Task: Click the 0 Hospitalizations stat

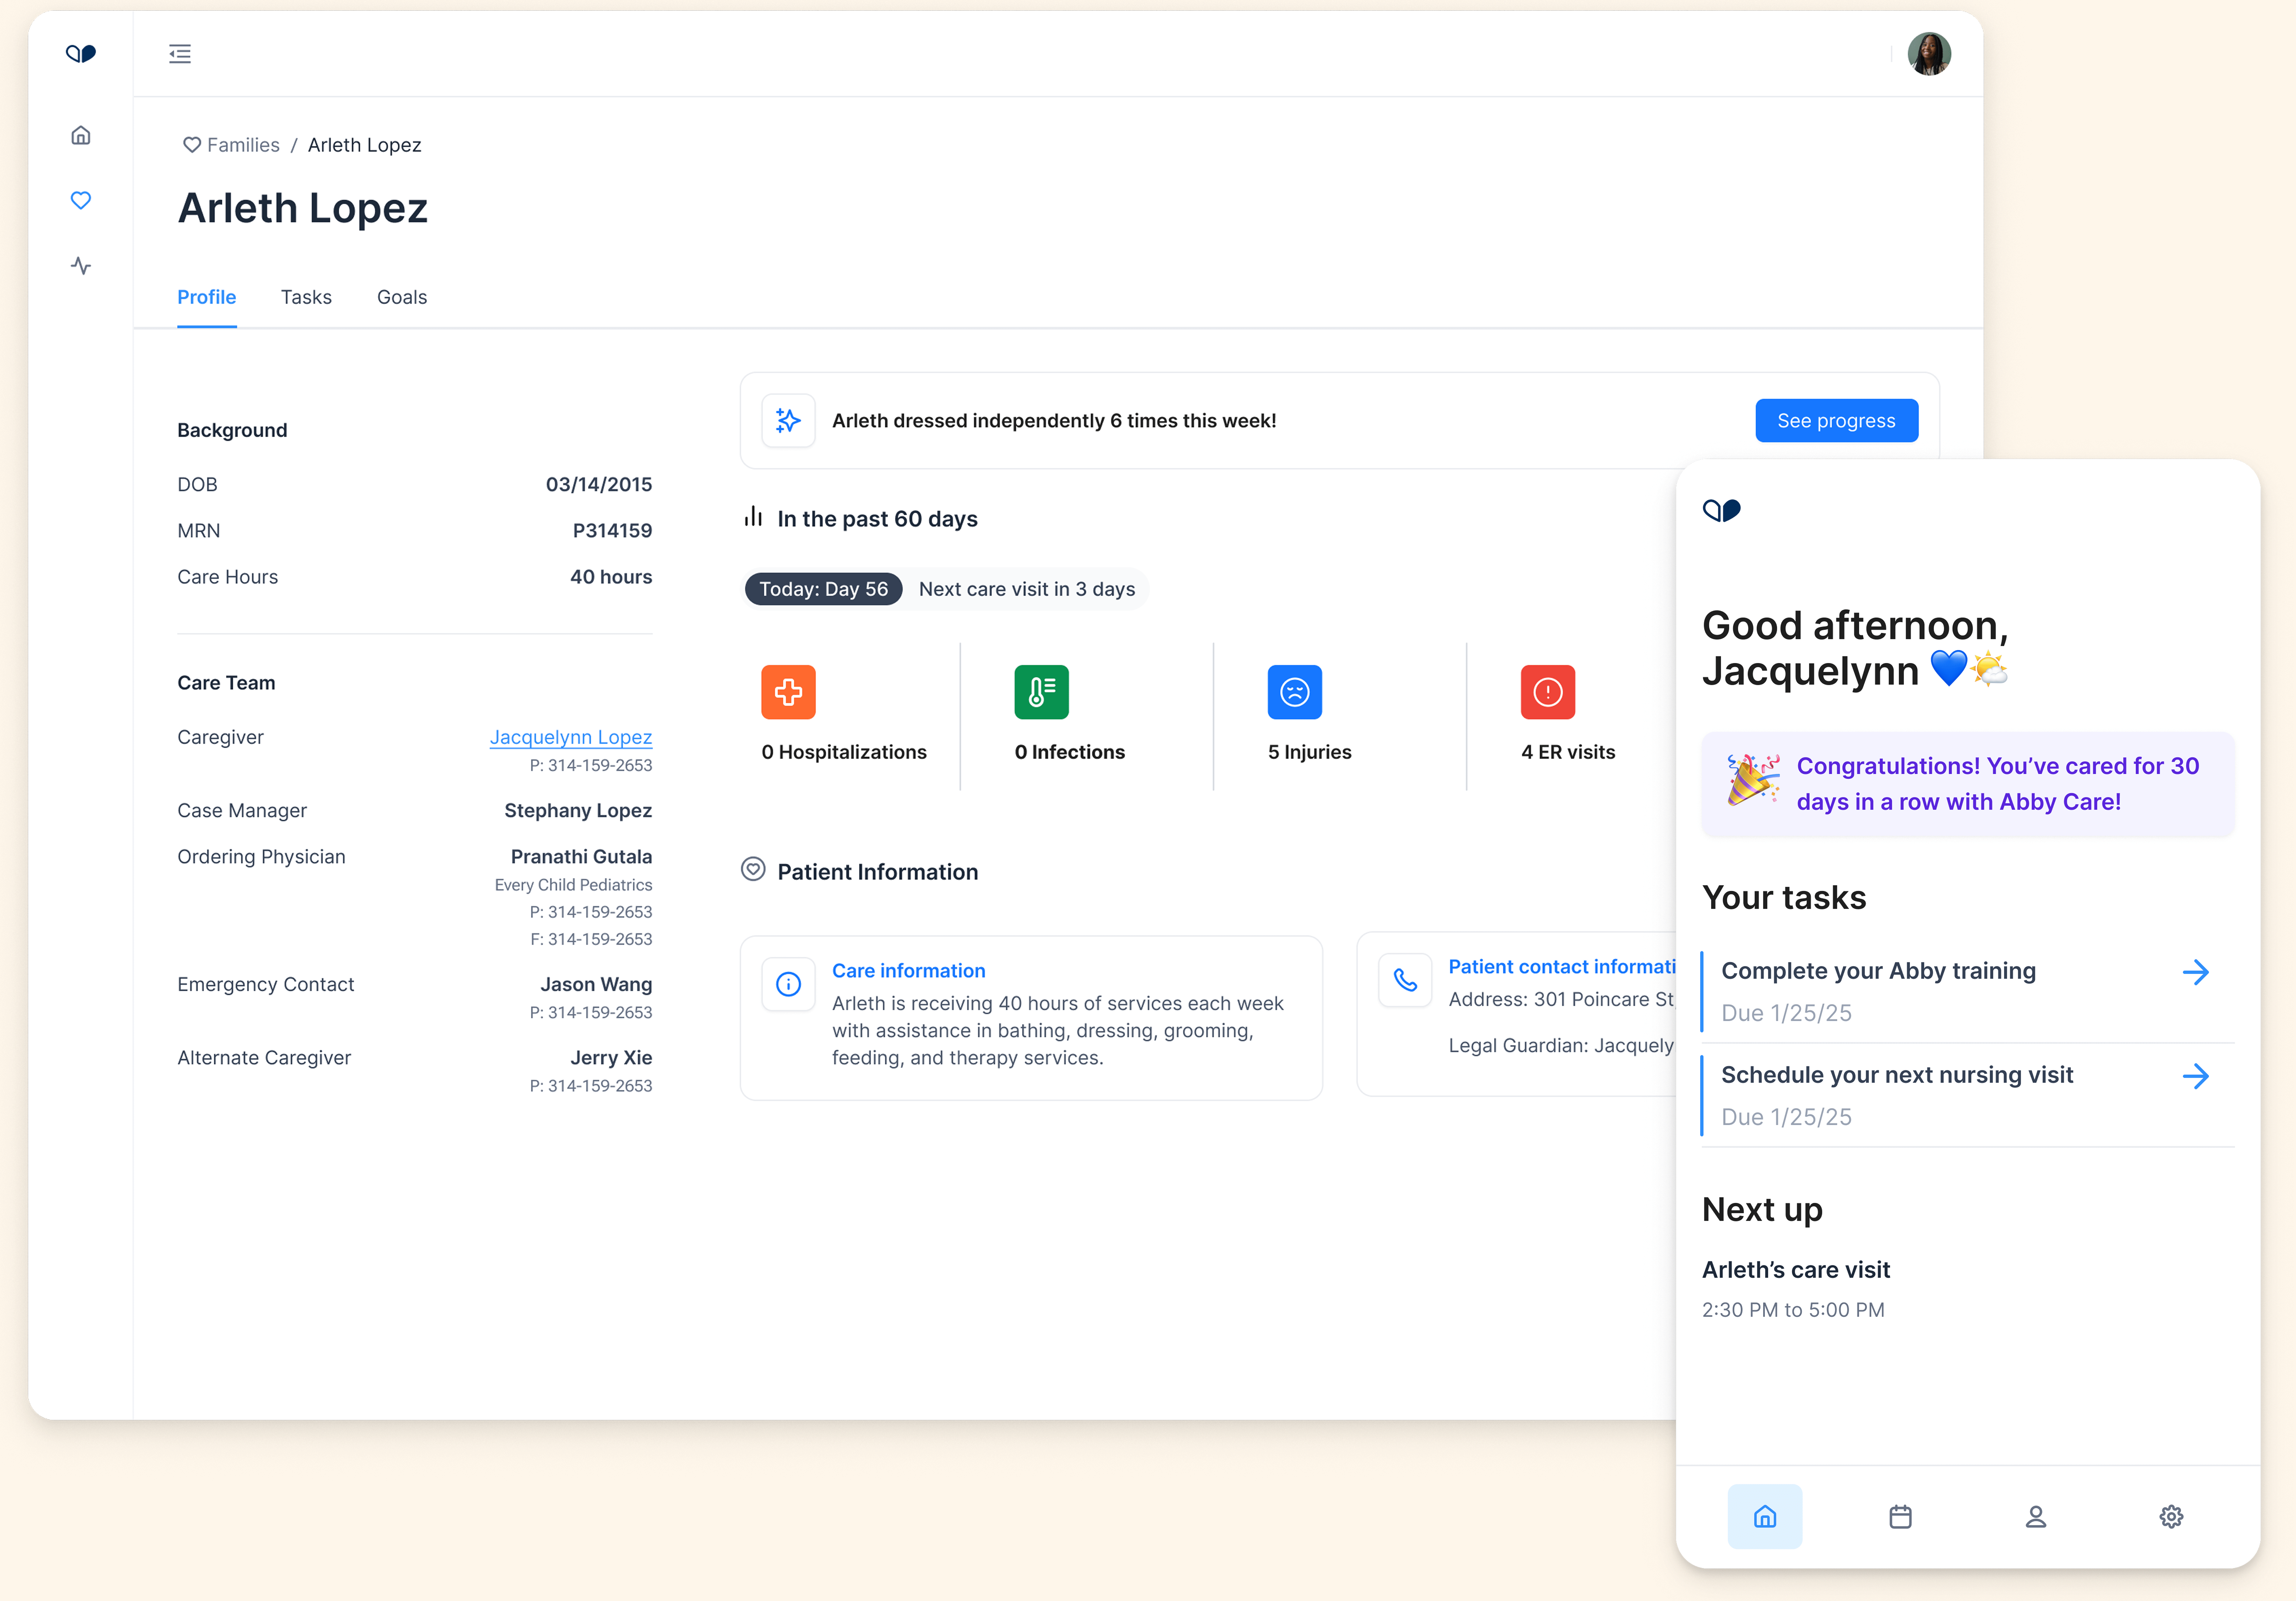Action: pyautogui.click(x=844, y=752)
